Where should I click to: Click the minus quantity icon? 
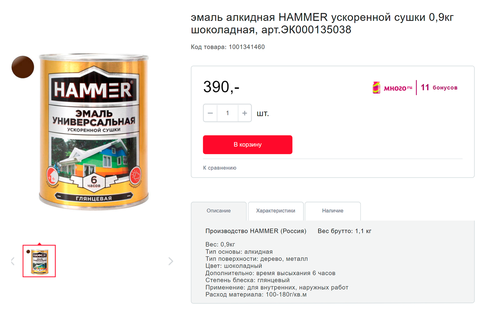(x=210, y=113)
